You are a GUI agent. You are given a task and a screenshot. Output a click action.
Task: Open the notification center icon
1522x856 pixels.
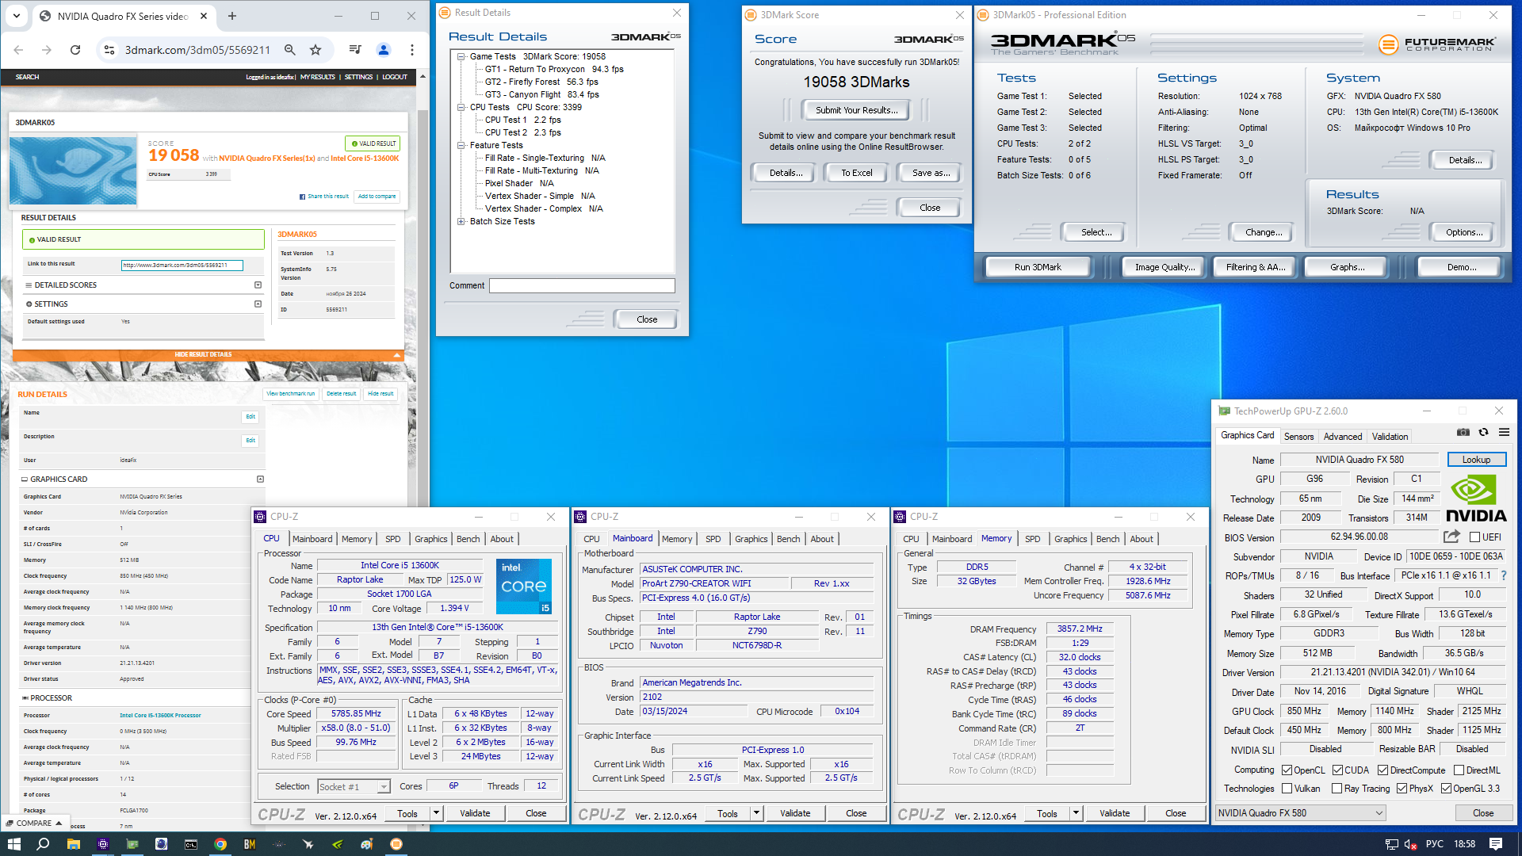point(1496,844)
